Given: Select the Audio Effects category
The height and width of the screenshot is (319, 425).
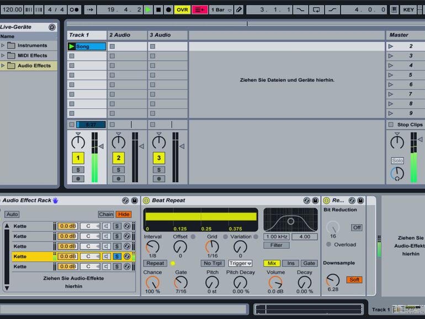Looking at the screenshot, I should coord(34,66).
